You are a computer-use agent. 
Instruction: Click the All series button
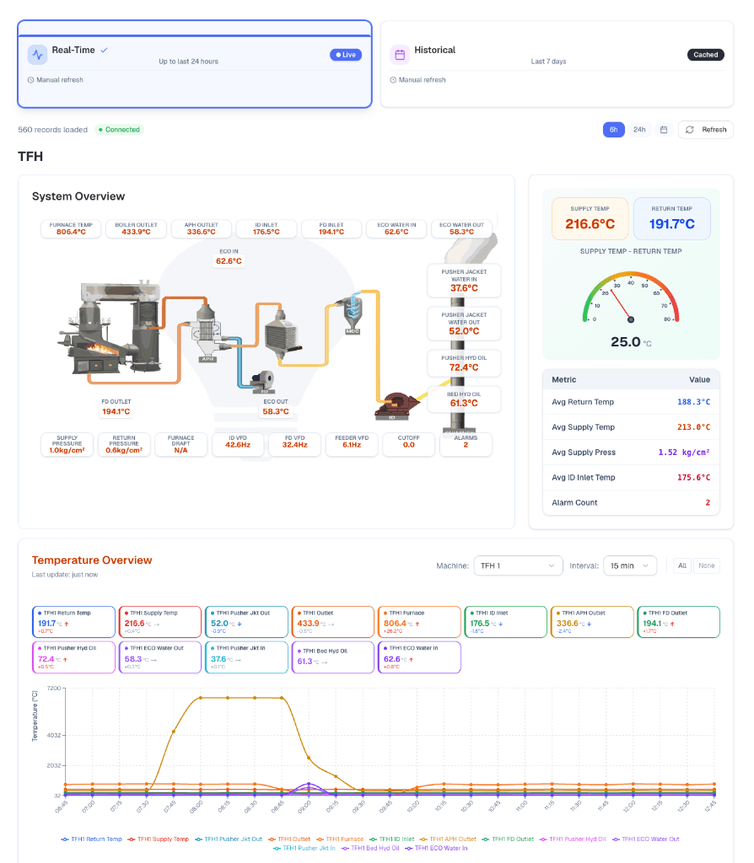coord(682,566)
